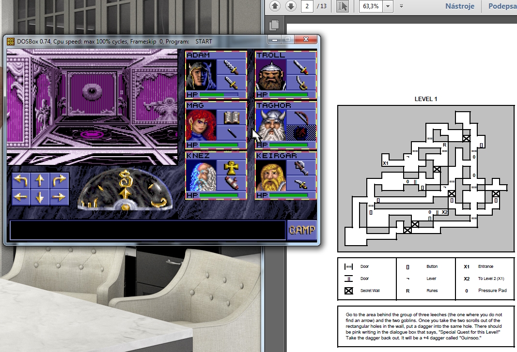The width and height of the screenshot is (517, 352).
Task: Go to the next page in the PDF viewer
Action: [x=291, y=6]
